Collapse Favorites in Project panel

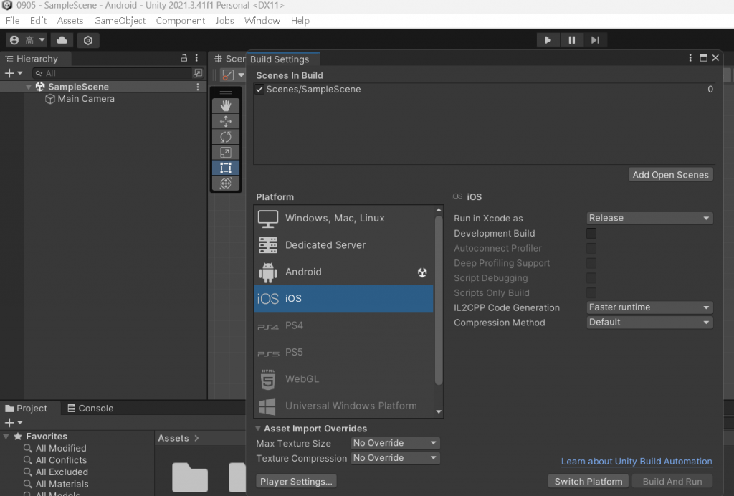click(6, 436)
